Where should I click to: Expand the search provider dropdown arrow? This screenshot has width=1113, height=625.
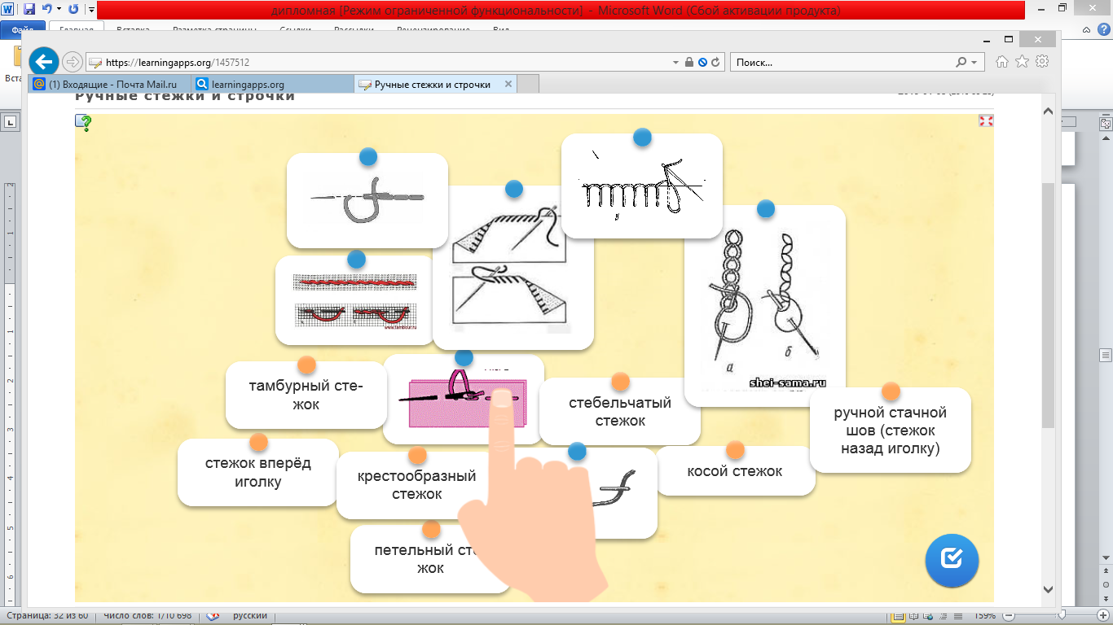[x=973, y=63]
